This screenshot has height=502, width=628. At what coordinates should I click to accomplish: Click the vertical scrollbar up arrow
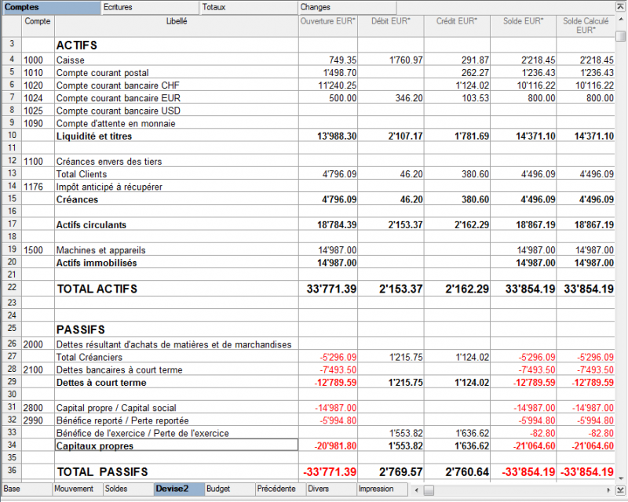pos(621,19)
